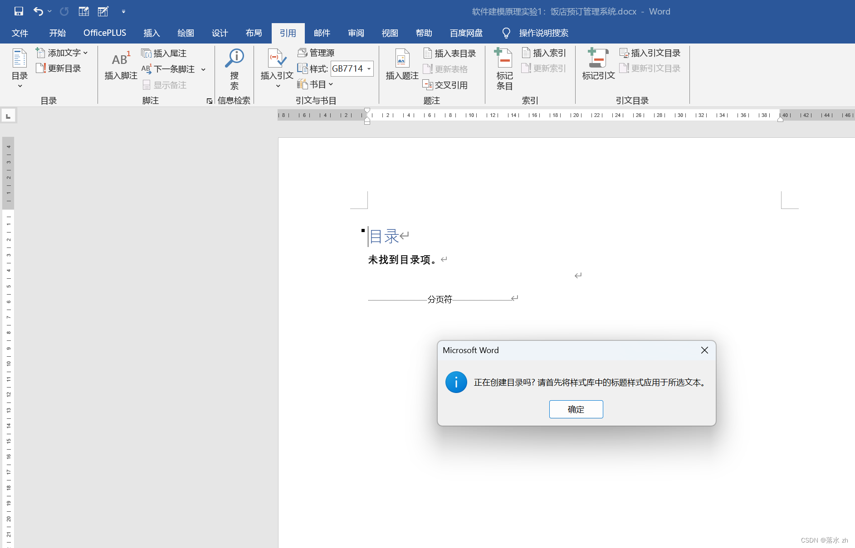The width and height of the screenshot is (855, 548).
Task: Open the 视图 tab
Action: [x=390, y=33]
